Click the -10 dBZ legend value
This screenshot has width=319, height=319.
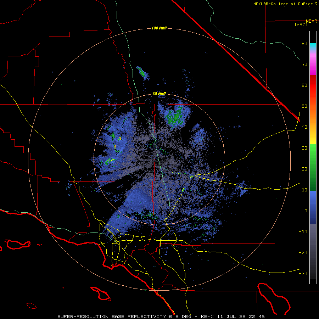tap(303, 232)
